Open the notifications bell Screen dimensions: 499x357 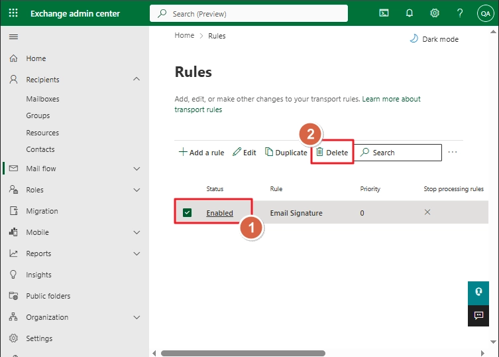(x=410, y=13)
